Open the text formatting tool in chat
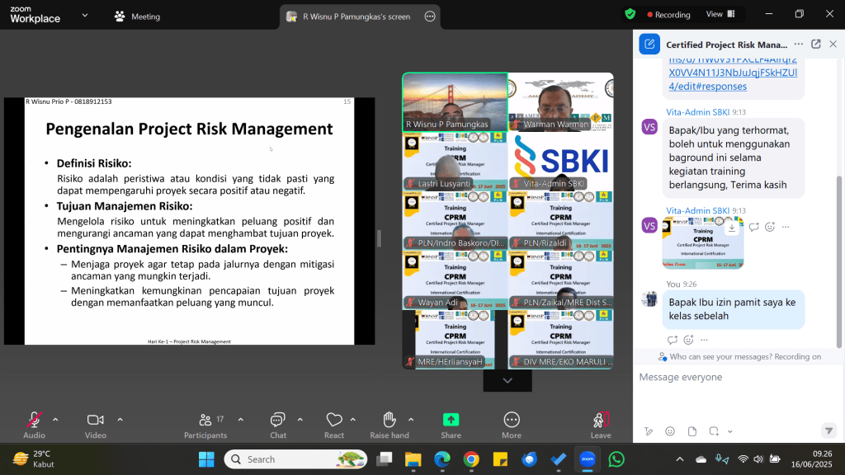The width and height of the screenshot is (845, 475). tap(649, 430)
